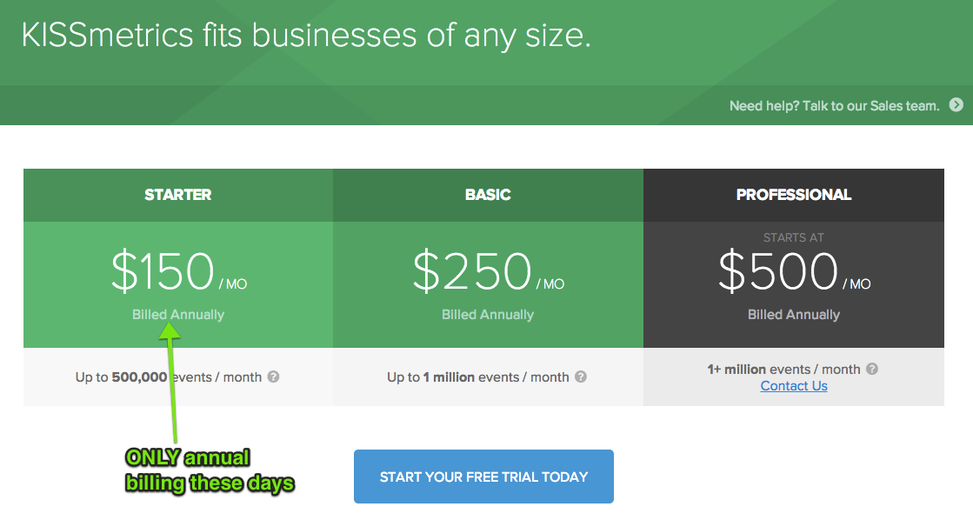Select the Professional plan header
Image resolution: width=973 pixels, height=520 pixels.
click(794, 195)
